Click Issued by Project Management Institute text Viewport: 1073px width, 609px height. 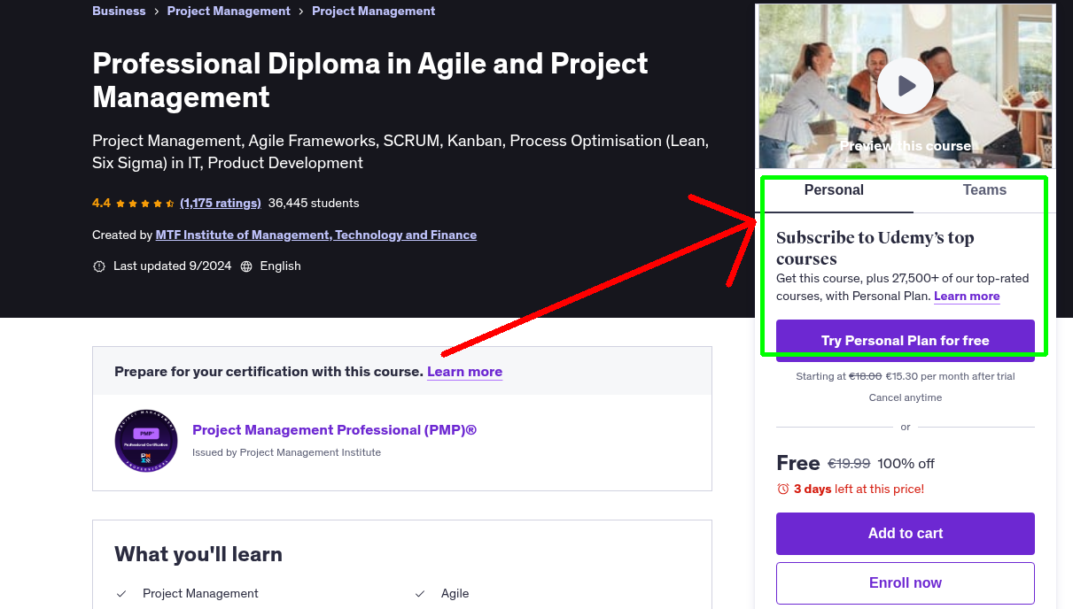point(286,452)
